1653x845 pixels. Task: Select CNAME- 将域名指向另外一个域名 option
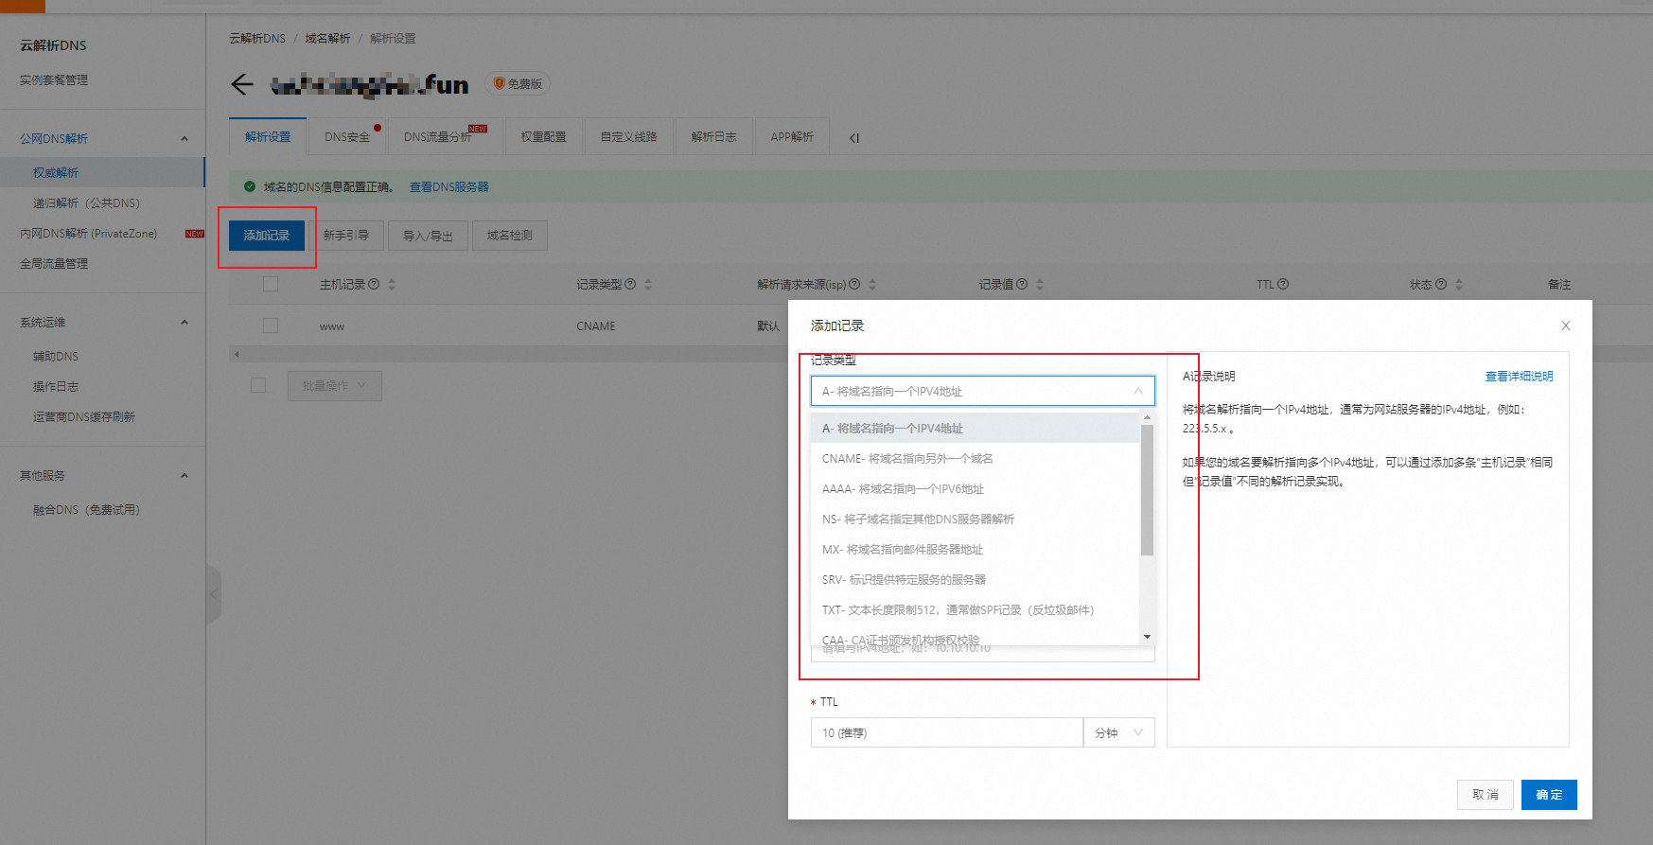pos(975,458)
